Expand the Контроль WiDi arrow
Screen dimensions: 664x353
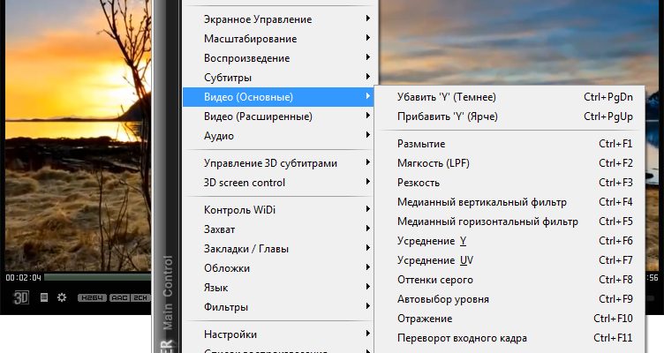[x=367, y=209]
